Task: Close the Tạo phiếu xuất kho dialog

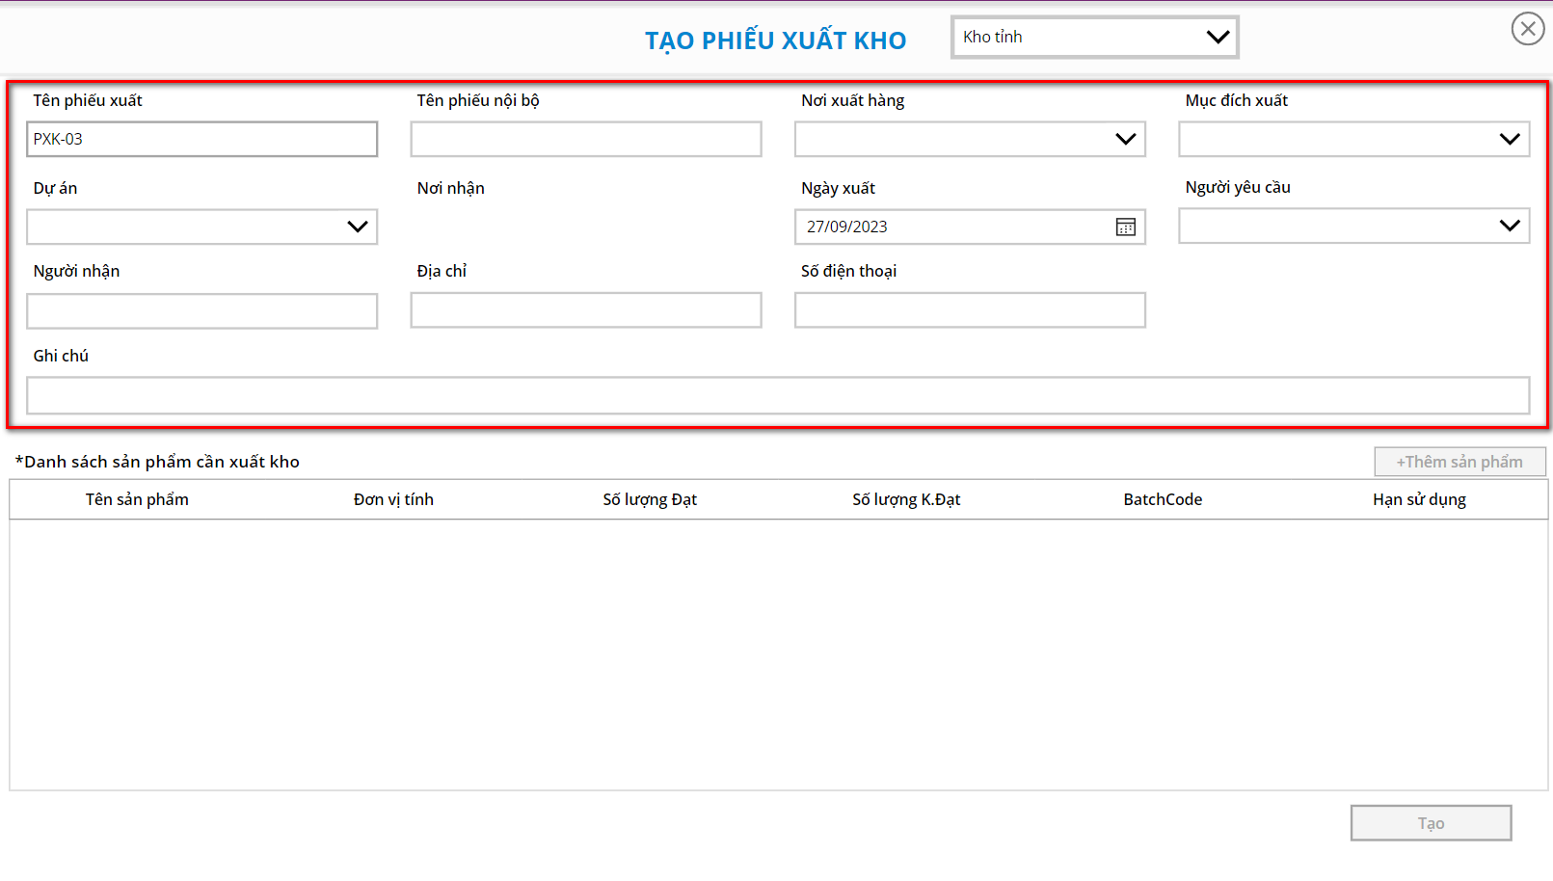Action: point(1528,29)
